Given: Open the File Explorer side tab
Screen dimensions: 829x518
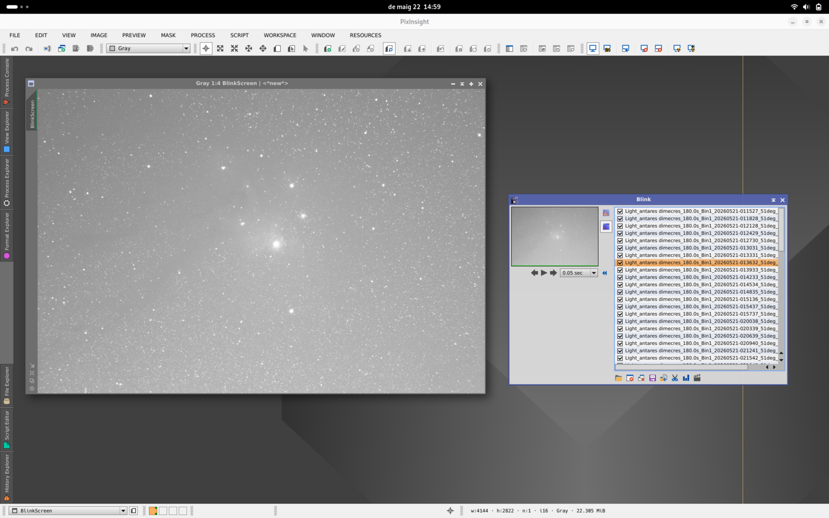Looking at the screenshot, I should click(6, 385).
